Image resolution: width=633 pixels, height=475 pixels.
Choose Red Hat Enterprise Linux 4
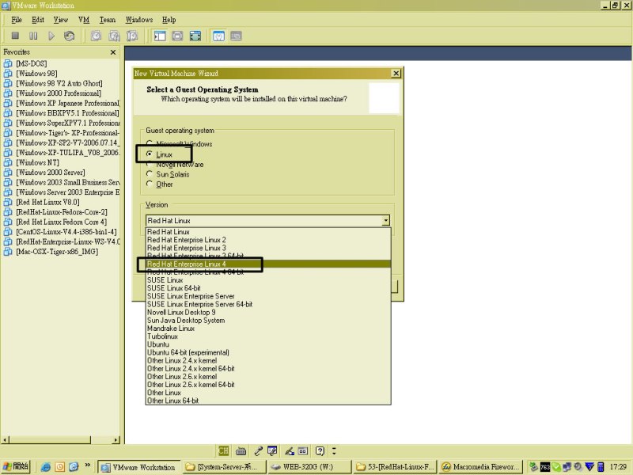point(268,264)
